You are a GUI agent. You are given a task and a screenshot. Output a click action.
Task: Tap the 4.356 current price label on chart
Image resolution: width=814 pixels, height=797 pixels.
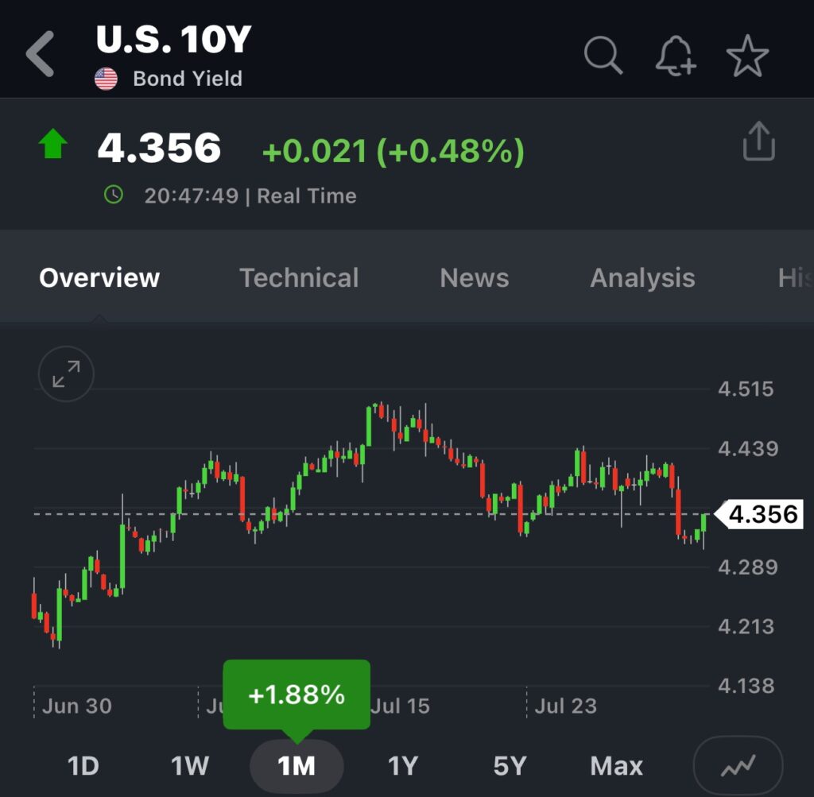[x=762, y=514]
